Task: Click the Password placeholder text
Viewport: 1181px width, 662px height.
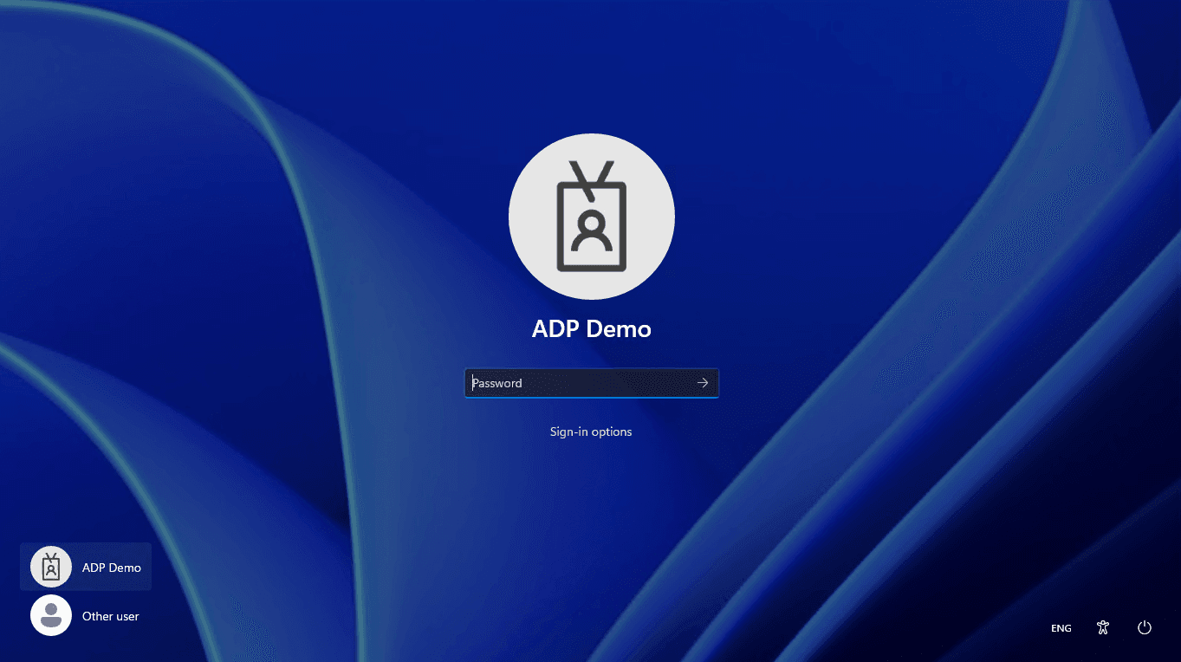Action: [x=497, y=383]
